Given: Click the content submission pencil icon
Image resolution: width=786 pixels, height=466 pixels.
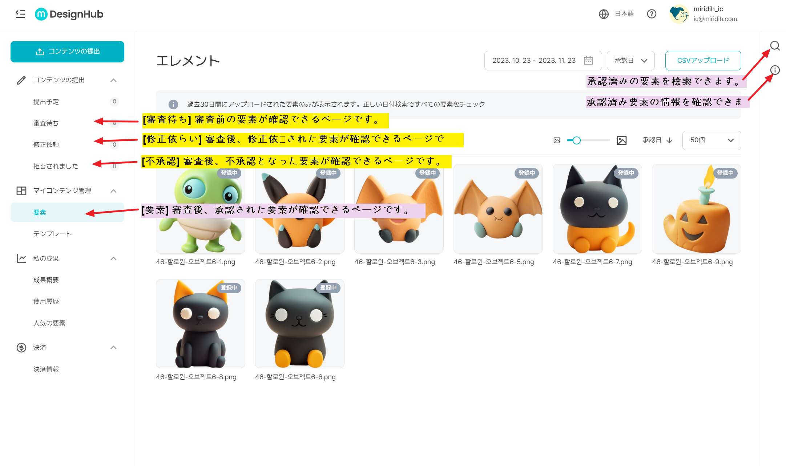Looking at the screenshot, I should coord(21,80).
